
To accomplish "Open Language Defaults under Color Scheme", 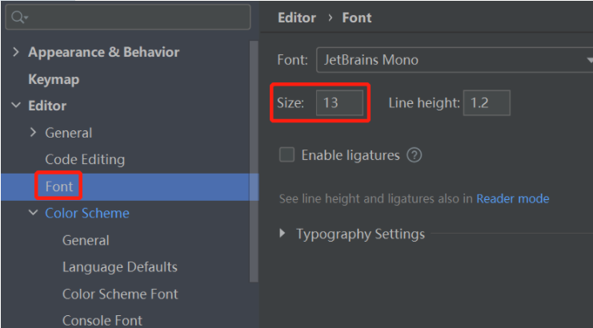I will tap(120, 266).
